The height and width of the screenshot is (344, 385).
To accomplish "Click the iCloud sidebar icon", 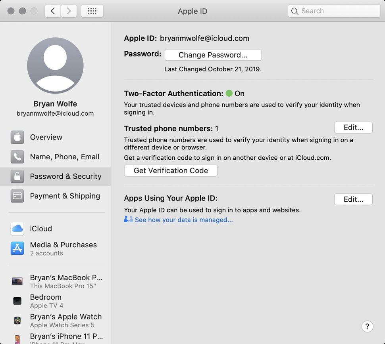I will 17,229.
